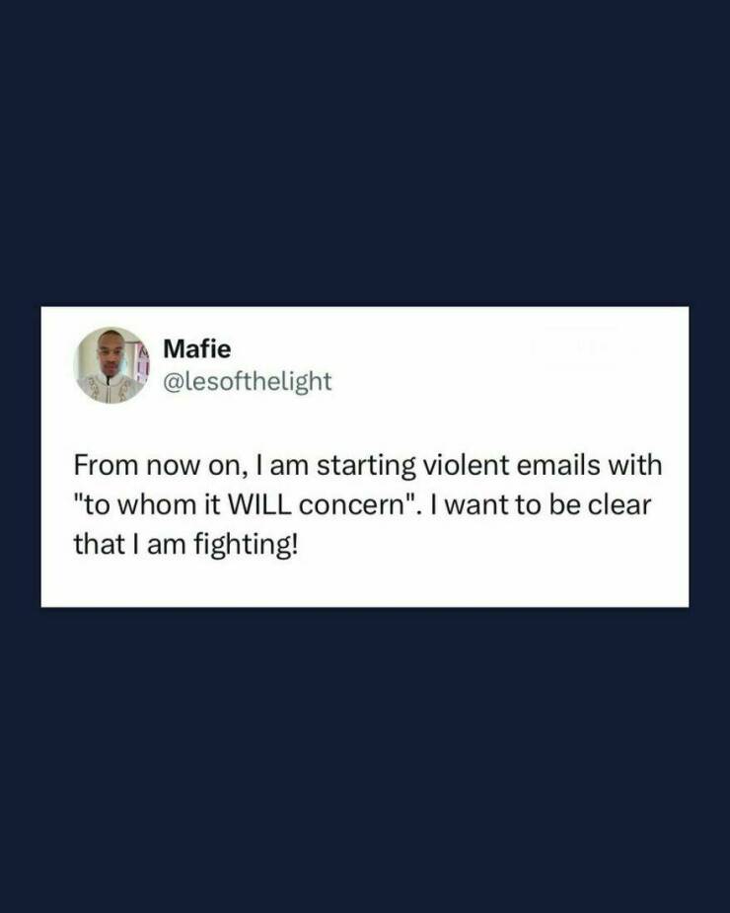Click the word "starting" in the tweet
The width and height of the screenshot is (730, 913).
tap(366, 467)
